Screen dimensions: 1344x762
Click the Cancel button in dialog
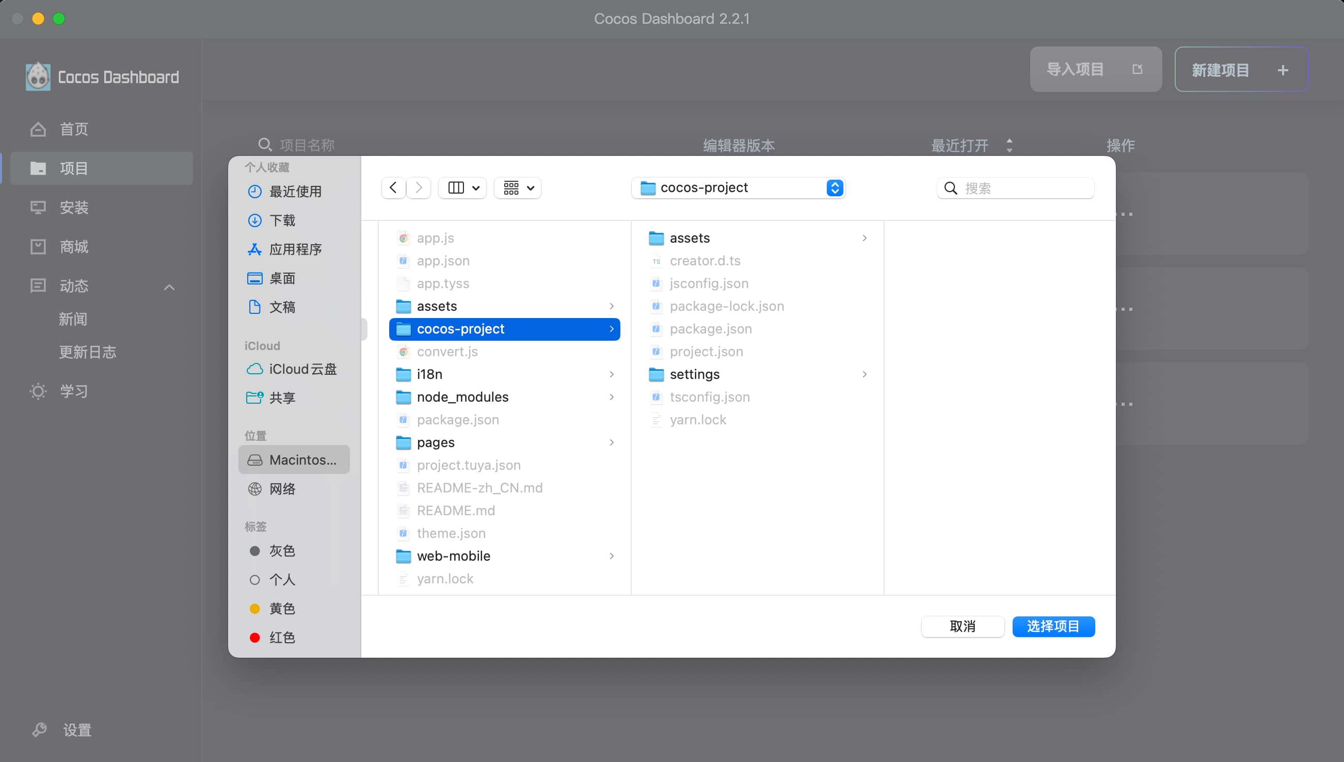pyautogui.click(x=962, y=626)
